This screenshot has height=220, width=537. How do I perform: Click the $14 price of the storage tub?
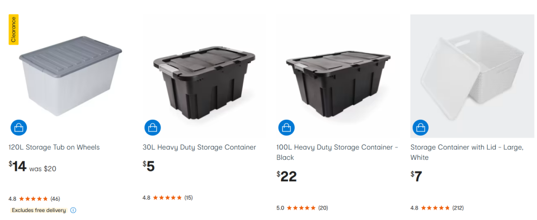18,166
